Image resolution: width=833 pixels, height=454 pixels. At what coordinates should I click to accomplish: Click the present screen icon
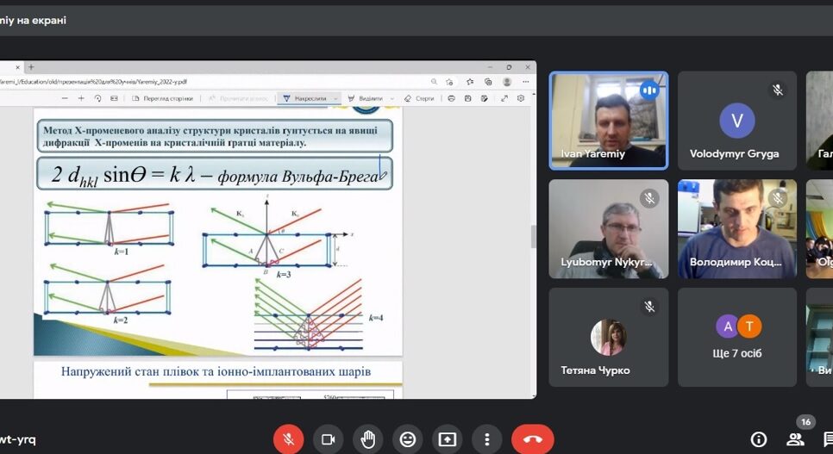[448, 439]
